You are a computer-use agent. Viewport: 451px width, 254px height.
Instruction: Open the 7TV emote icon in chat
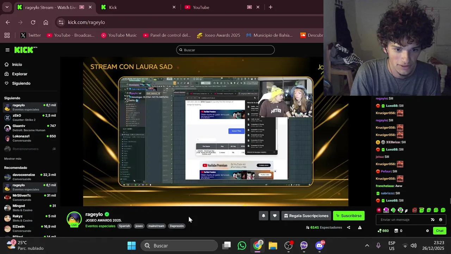coord(433,220)
